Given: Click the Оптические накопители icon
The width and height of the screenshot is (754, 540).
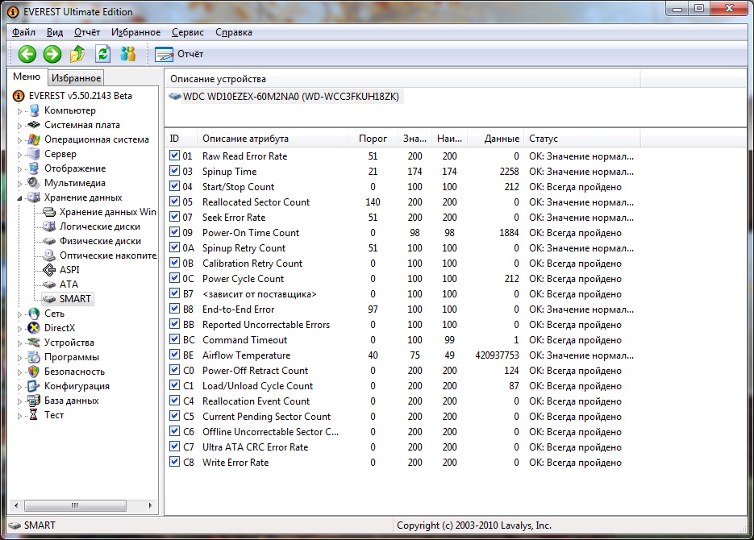Looking at the screenshot, I should click(x=49, y=255).
